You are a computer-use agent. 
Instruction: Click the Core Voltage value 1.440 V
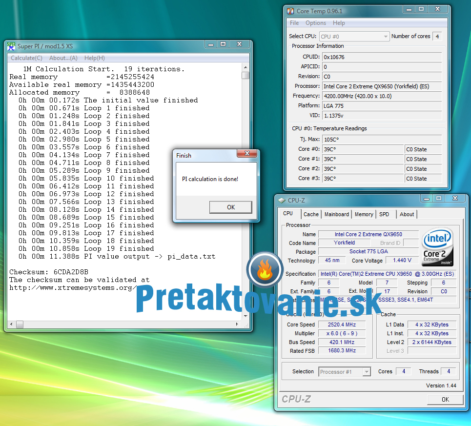tap(402, 260)
